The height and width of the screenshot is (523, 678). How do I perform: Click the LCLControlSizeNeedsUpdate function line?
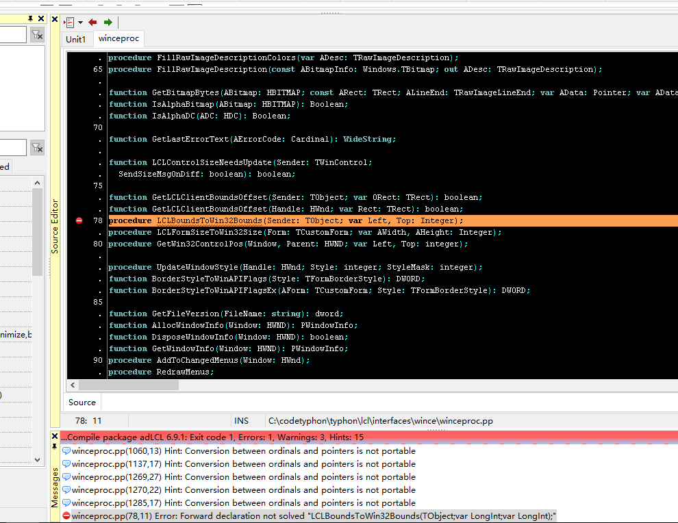[240, 162]
